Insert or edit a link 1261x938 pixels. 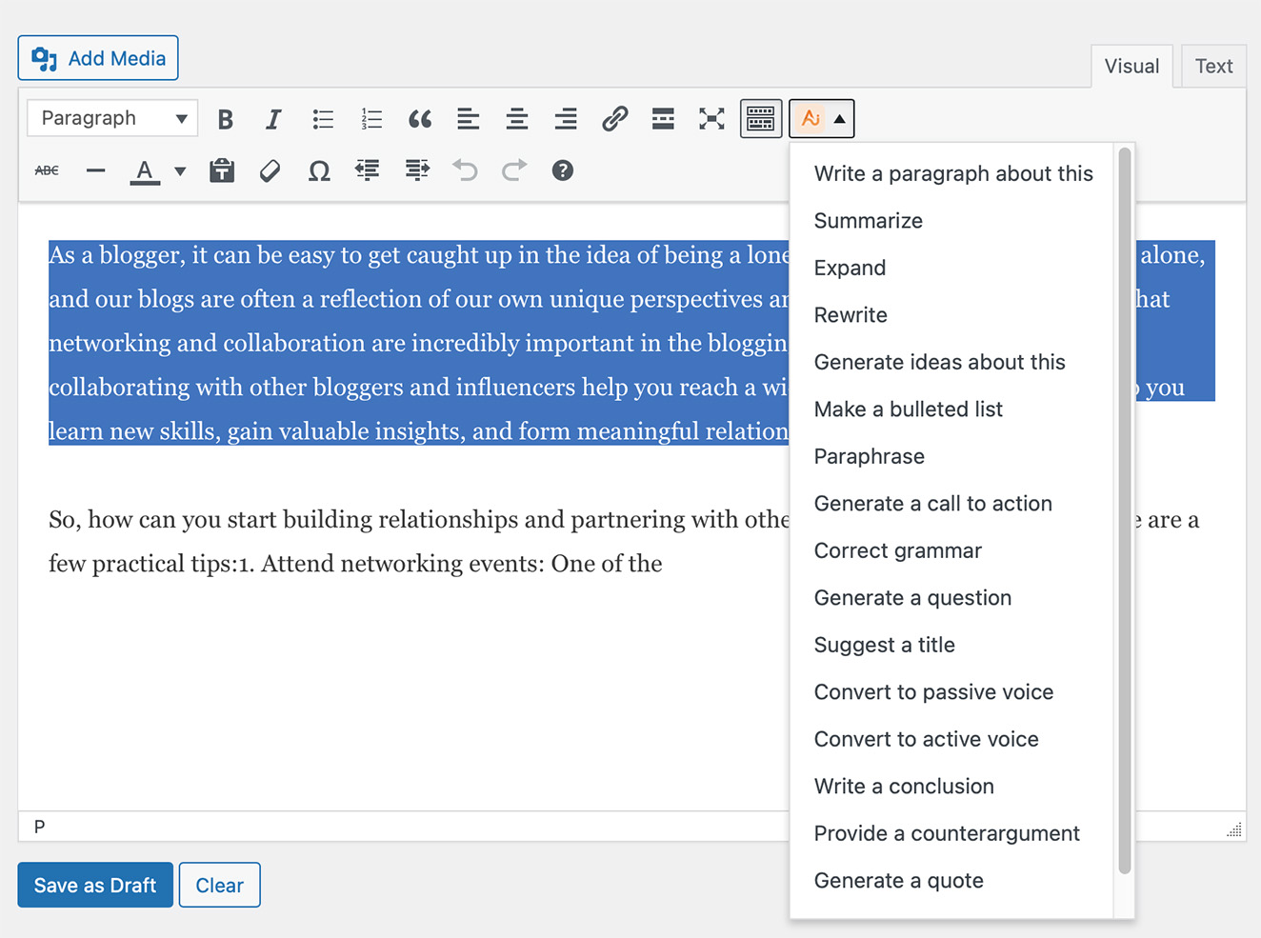coord(614,118)
